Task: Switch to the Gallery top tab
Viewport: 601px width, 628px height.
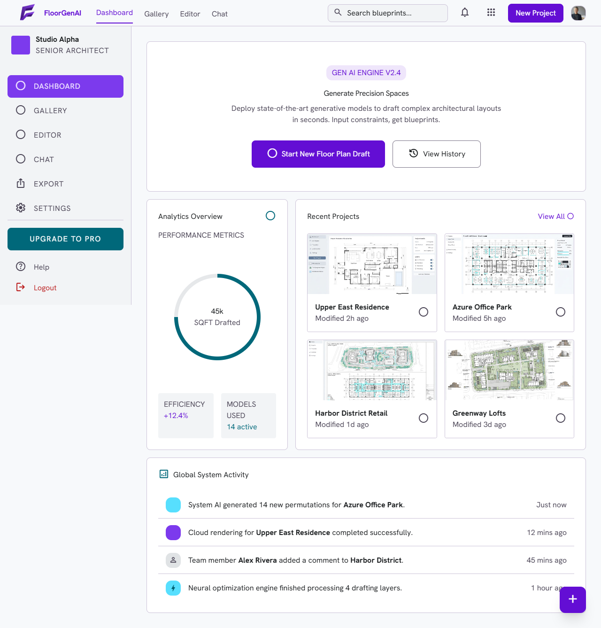Action: 156,14
